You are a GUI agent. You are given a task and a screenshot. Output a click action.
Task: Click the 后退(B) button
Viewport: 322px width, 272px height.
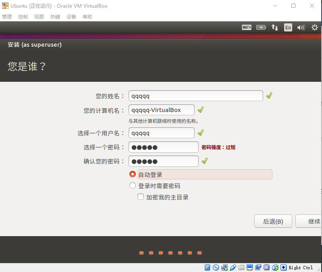coord(273,221)
